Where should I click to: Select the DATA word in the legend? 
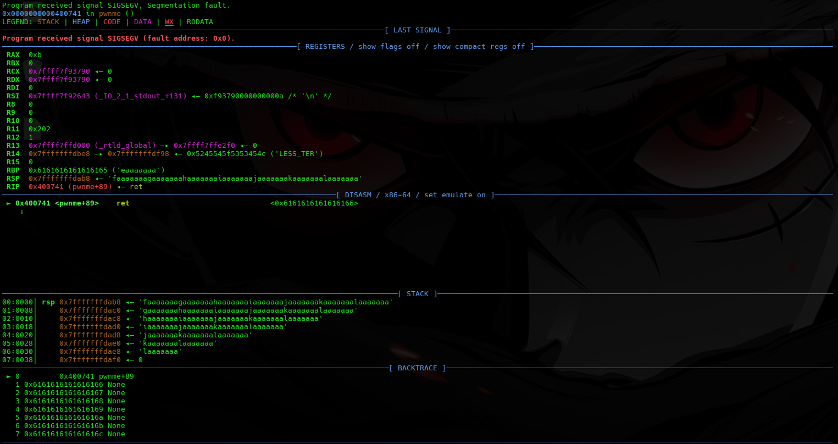point(143,22)
